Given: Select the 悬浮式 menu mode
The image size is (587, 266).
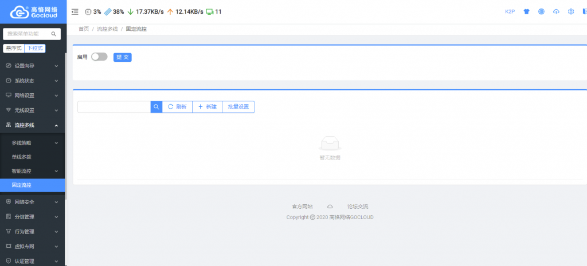Looking at the screenshot, I should point(13,48).
